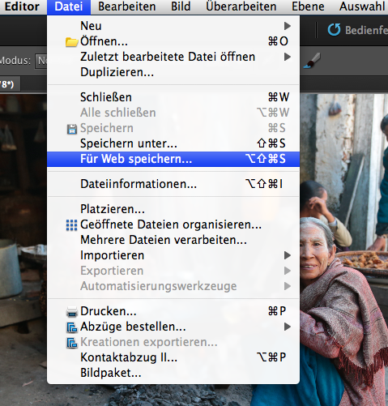388x406 pixels.
Task: Expand the Importieren submenu arrow
Action: click(288, 255)
